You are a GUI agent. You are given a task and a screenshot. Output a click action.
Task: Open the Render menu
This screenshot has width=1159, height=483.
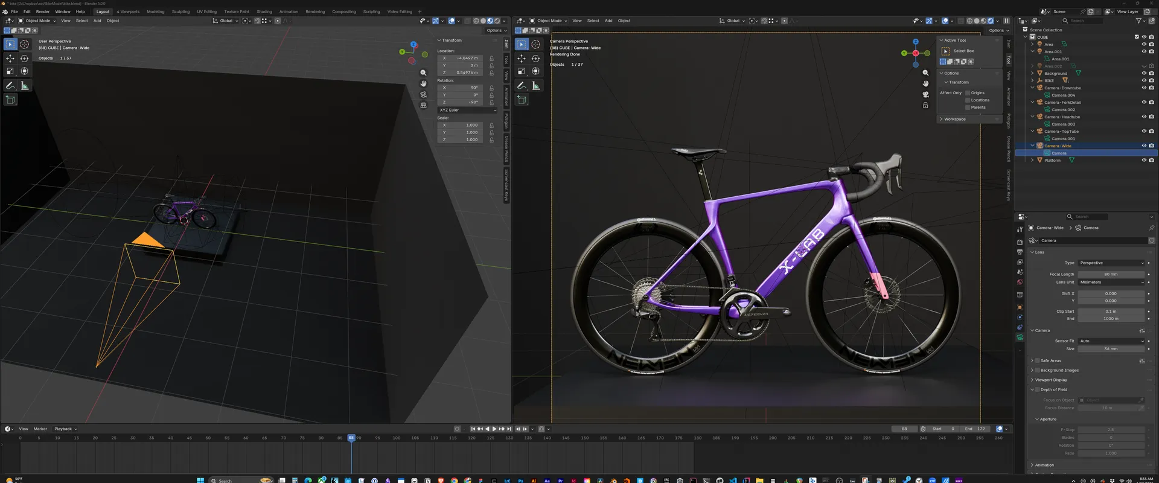(43, 11)
